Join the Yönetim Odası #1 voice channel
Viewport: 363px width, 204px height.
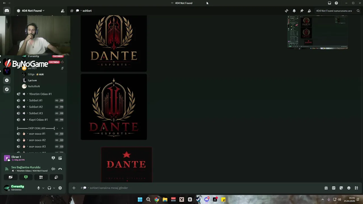pyautogui.click(x=40, y=94)
